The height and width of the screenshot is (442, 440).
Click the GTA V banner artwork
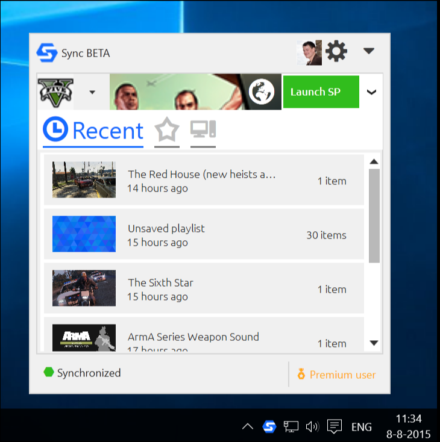click(x=175, y=92)
